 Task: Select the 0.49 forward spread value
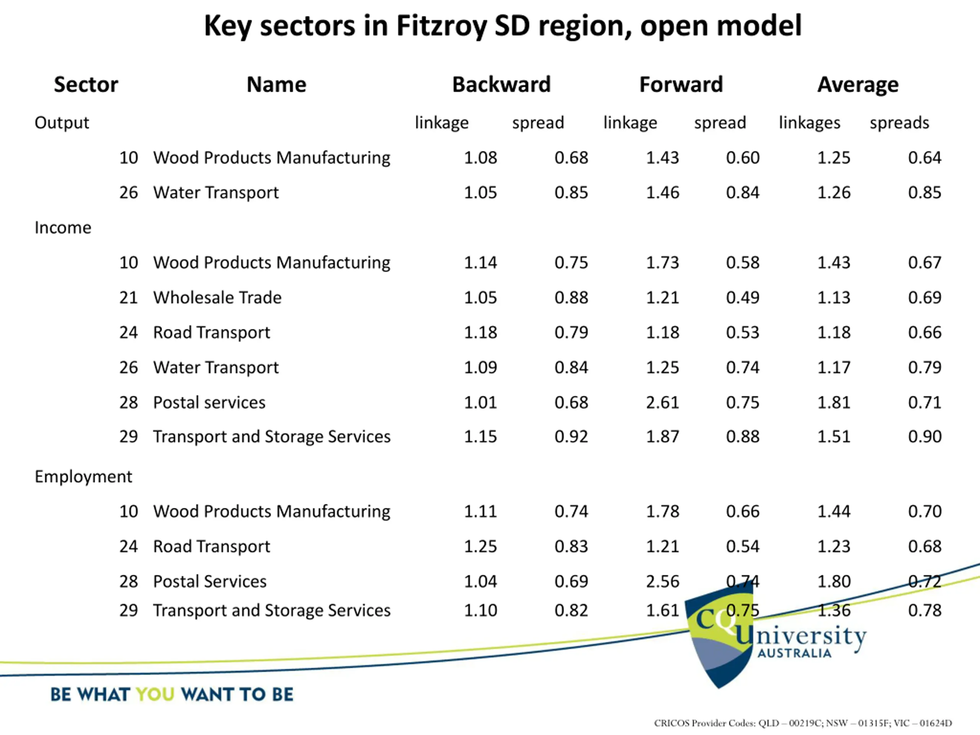pos(743,298)
